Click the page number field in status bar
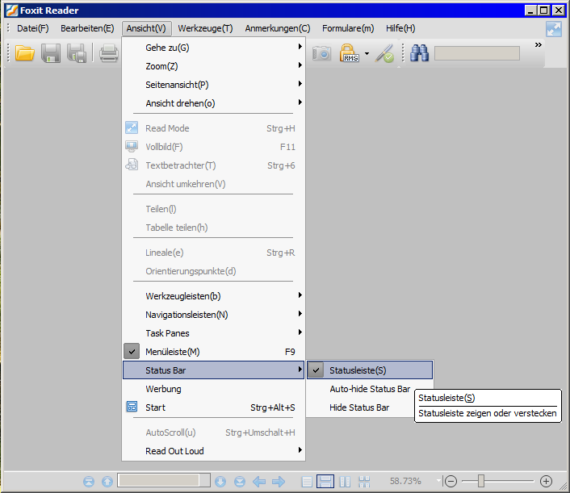570x493 pixels. point(164,480)
